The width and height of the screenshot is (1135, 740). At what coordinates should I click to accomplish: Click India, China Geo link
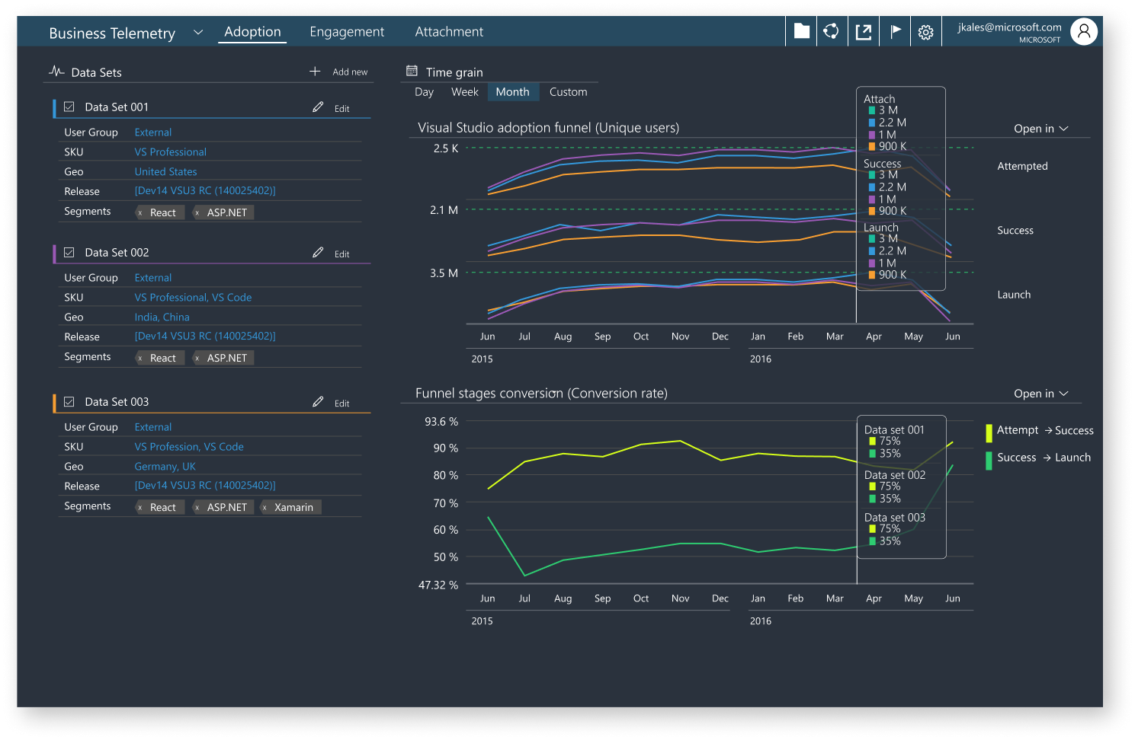point(162,317)
